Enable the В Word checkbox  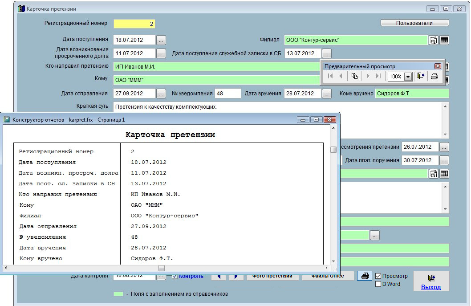pos(378,284)
